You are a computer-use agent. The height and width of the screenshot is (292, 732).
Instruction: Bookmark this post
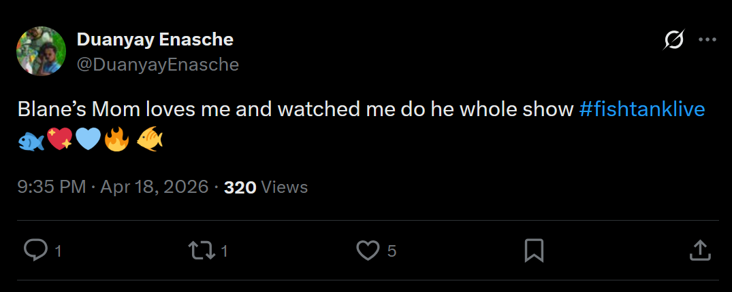point(534,251)
